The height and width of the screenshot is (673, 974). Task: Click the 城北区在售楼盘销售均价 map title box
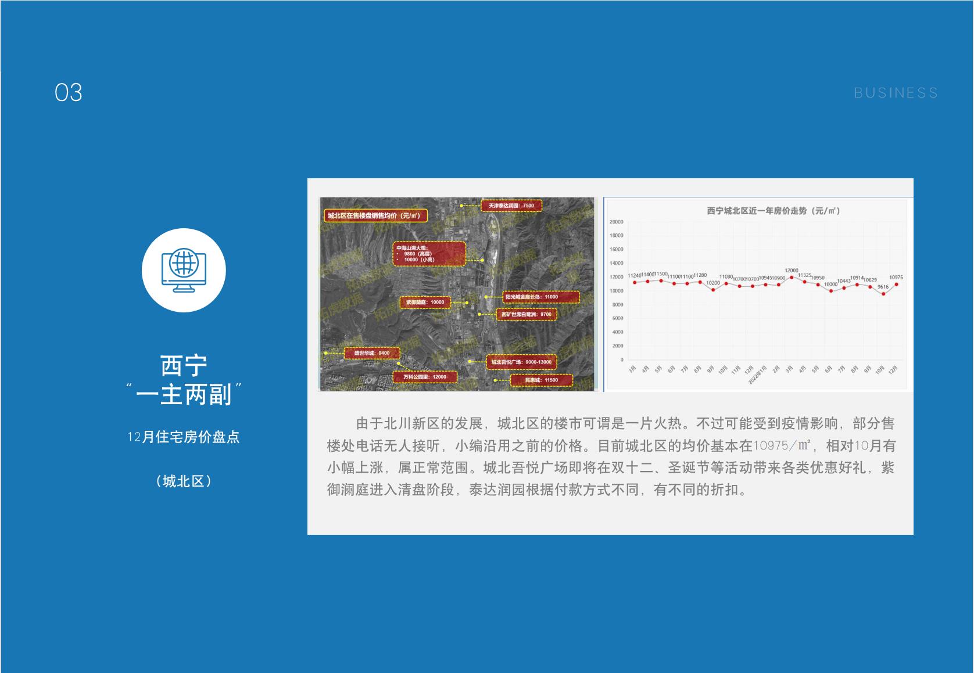[x=375, y=216]
